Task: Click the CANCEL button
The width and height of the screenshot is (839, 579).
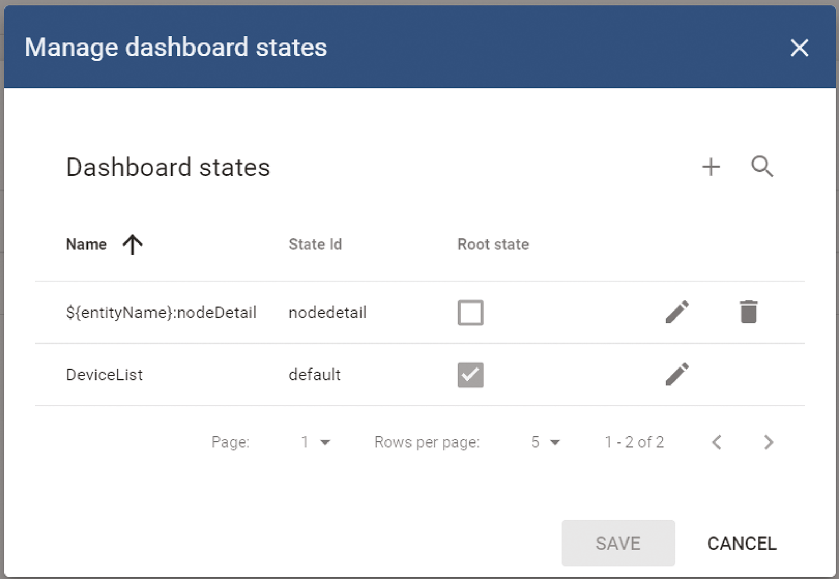Action: coord(742,543)
